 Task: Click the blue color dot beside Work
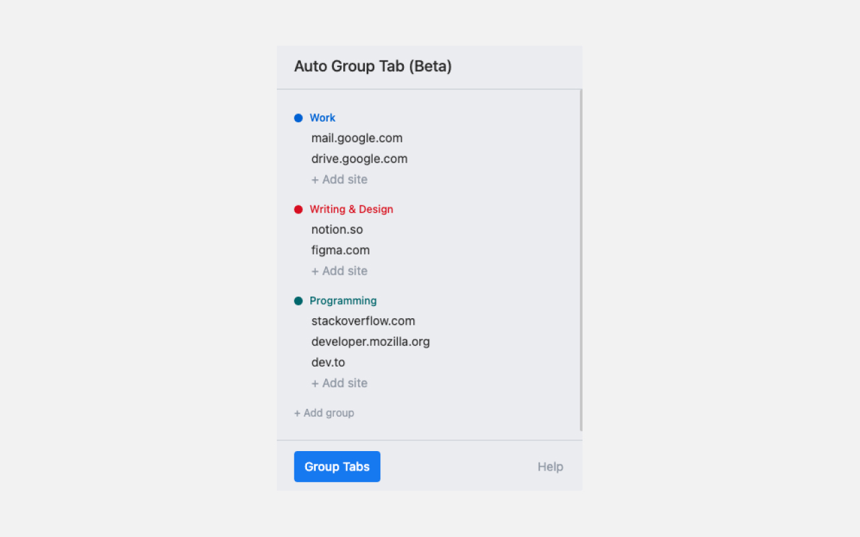[298, 117]
